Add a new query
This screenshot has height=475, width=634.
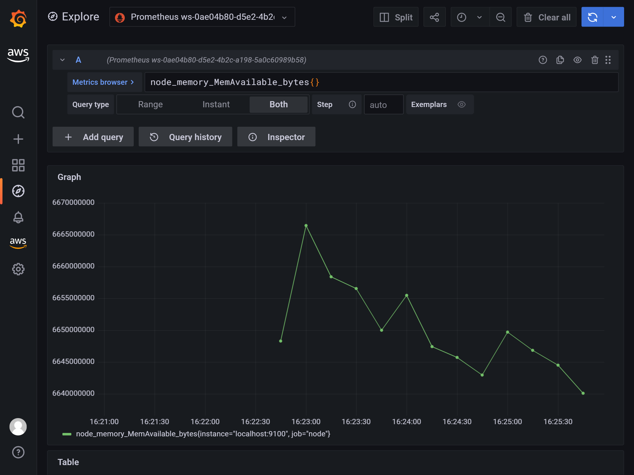pyautogui.click(x=93, y=137)
